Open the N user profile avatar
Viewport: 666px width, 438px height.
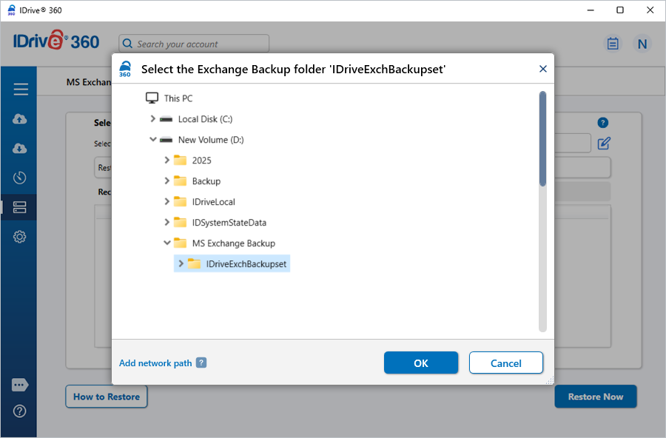click(x=642, y=44)
